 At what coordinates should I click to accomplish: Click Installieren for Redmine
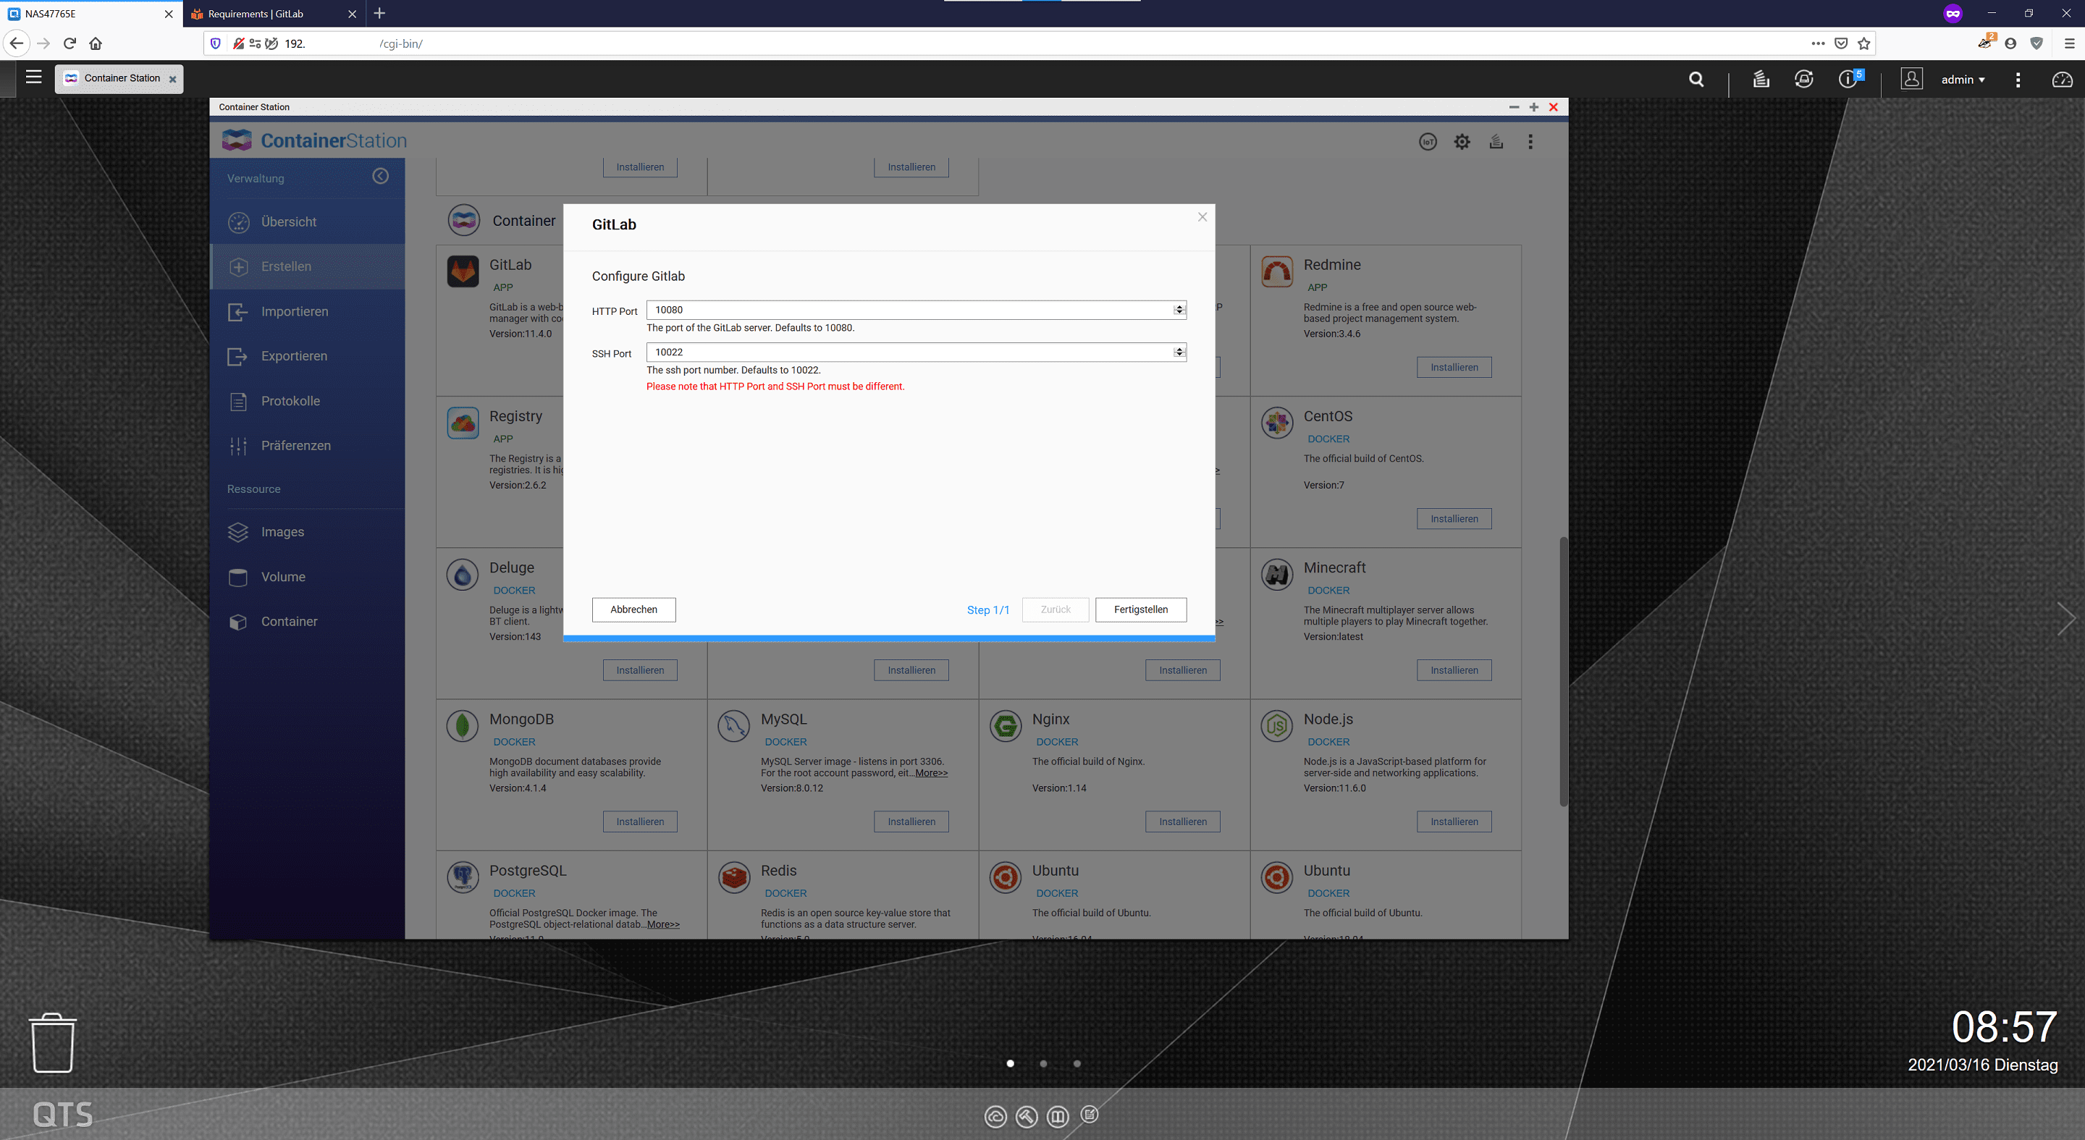1454,367
